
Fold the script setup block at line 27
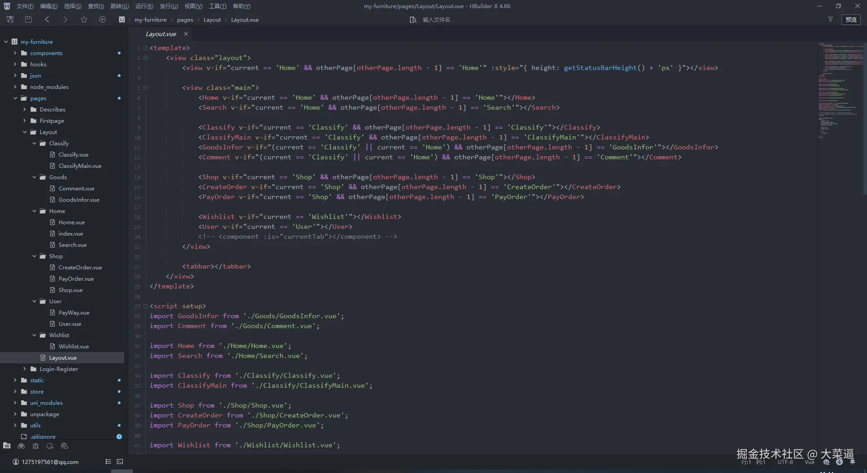tap(145, 306)
